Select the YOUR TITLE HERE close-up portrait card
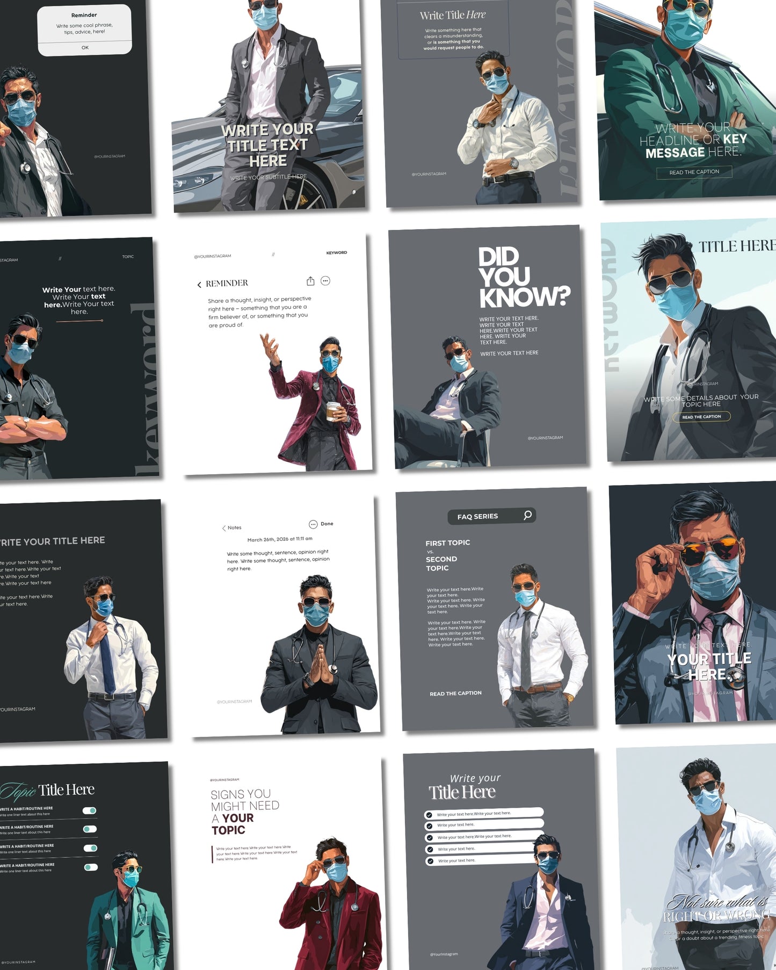 tap(694, 602)
